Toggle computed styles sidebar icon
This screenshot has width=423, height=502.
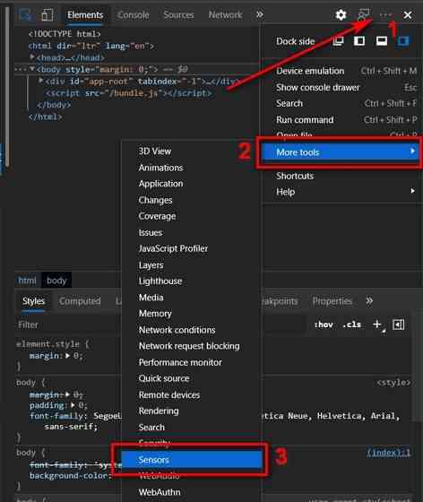(399, 325)
